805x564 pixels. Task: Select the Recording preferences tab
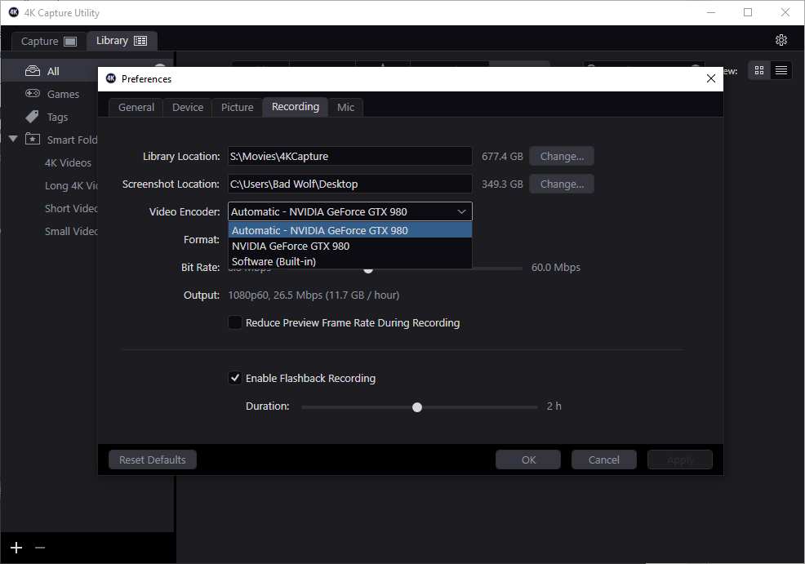(x=296, y=107)
